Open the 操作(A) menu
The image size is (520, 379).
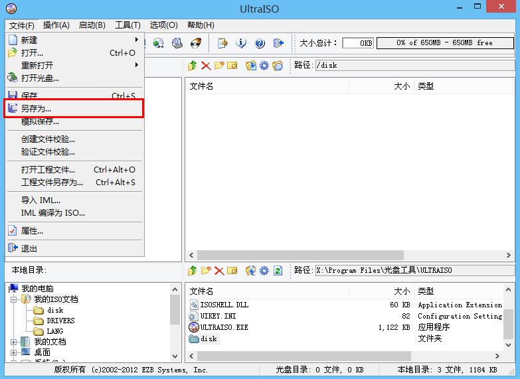(x=56, y=25)
